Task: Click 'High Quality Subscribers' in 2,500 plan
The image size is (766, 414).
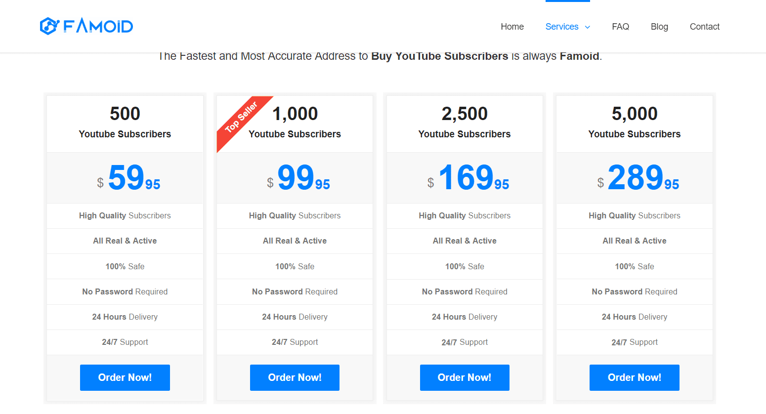Action: coord(465,216)
